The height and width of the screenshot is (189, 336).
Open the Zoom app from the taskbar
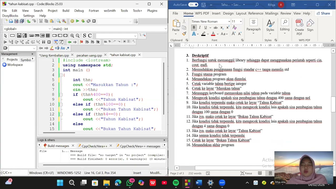tap(222, 183)
